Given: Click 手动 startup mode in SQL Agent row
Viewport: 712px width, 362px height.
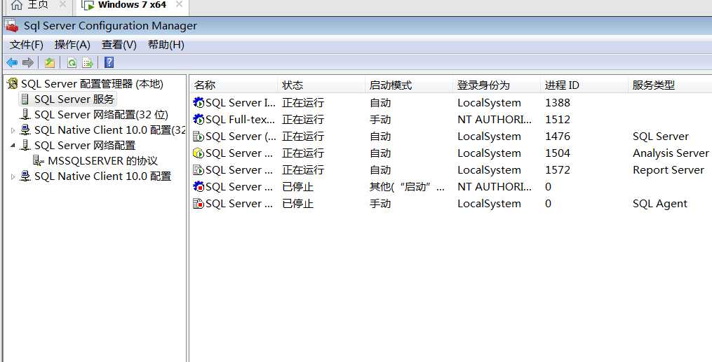Looking at the screenshot, I should [380, 204].
